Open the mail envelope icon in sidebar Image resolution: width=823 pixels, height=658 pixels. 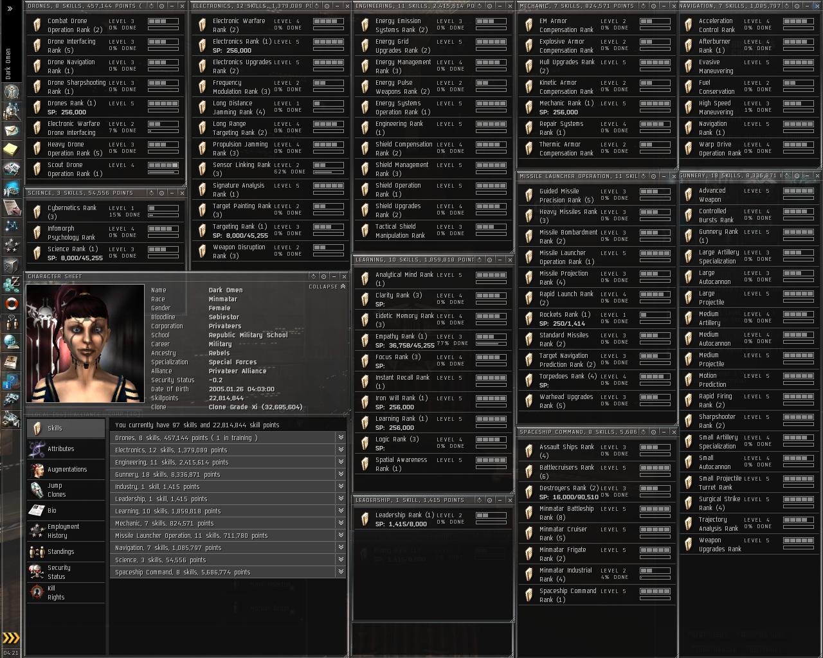11,130
